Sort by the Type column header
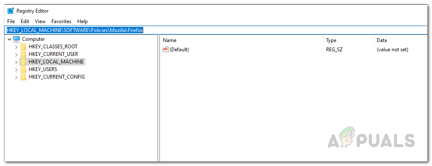 [x=348, y=40]
